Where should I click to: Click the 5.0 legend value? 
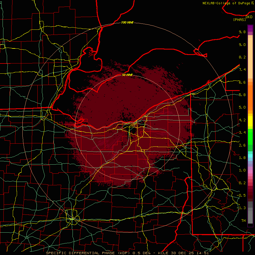tap(242, 107)
